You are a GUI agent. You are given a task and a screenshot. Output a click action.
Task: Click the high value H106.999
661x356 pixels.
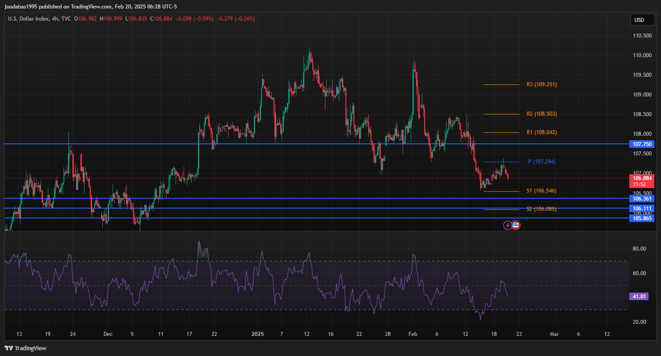[111, 19]
